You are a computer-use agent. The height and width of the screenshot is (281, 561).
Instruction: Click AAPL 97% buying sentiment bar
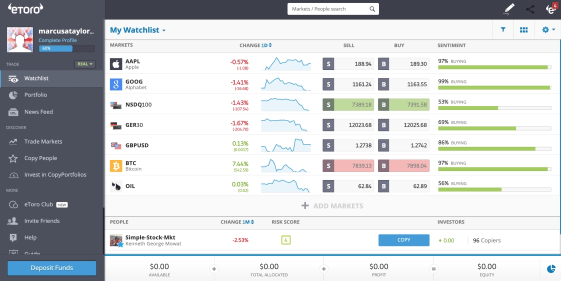click(x=494, y=67)
